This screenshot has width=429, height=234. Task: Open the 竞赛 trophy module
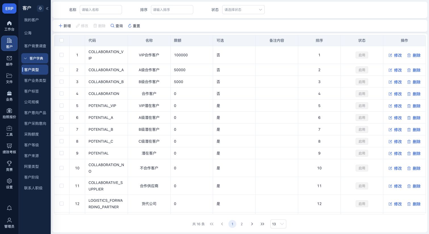pos(9,166)
